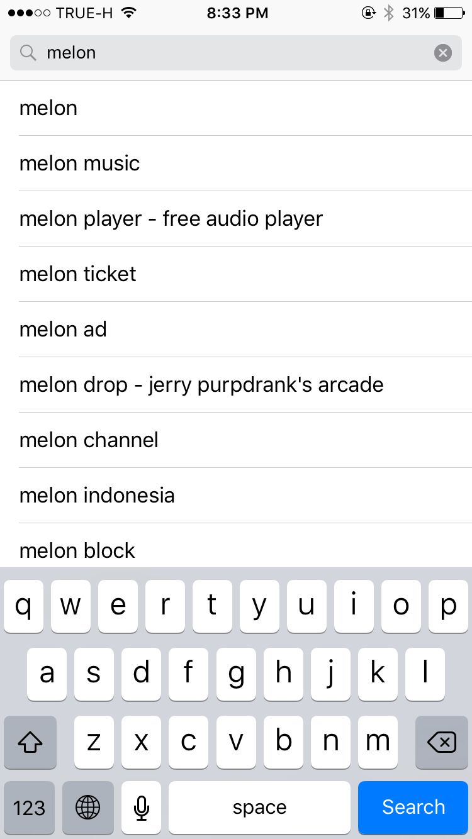Tap the microphone dictation key
The image size is (472, 839).
pos(142,808)
